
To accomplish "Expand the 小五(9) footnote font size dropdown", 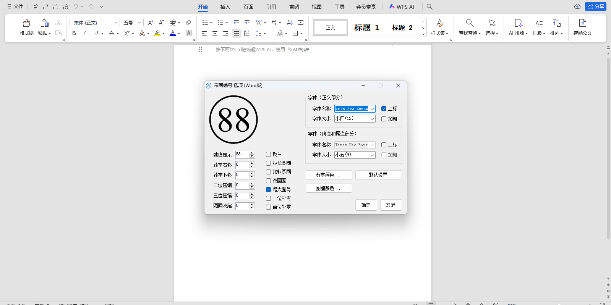I will point(372,155).
